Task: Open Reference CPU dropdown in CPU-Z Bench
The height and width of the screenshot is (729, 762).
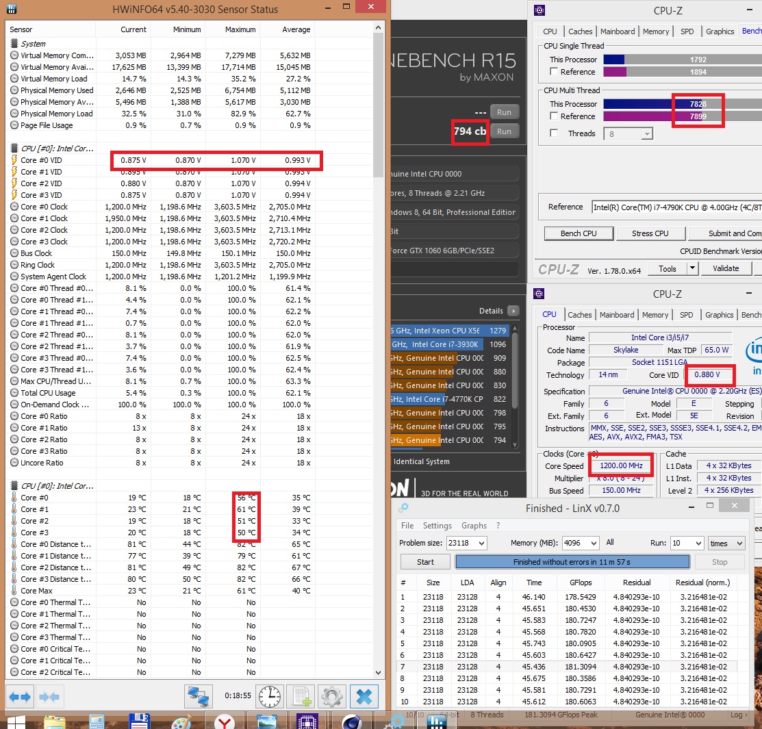Action: tap(676, 207)
